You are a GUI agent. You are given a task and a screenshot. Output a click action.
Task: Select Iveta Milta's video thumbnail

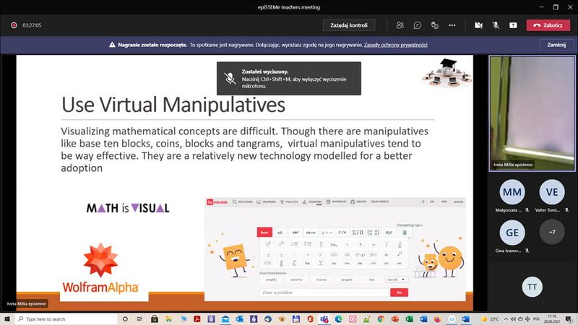pyautogui.click(x=532, y=113)
